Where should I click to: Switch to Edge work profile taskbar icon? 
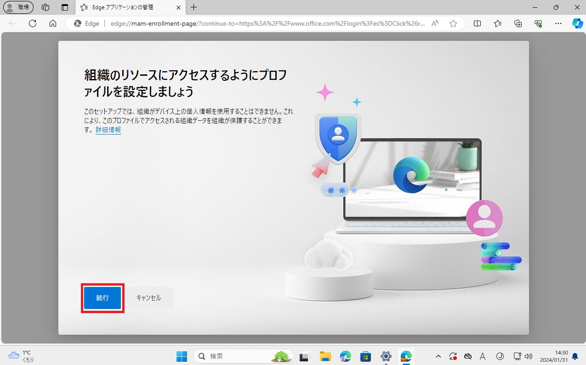tap(406, 356)
